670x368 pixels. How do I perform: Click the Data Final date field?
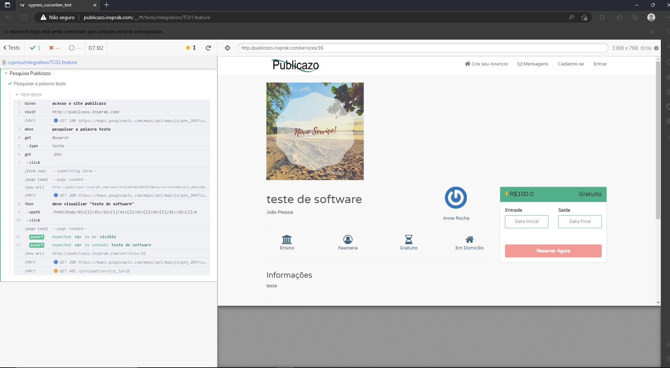point(580,222)
